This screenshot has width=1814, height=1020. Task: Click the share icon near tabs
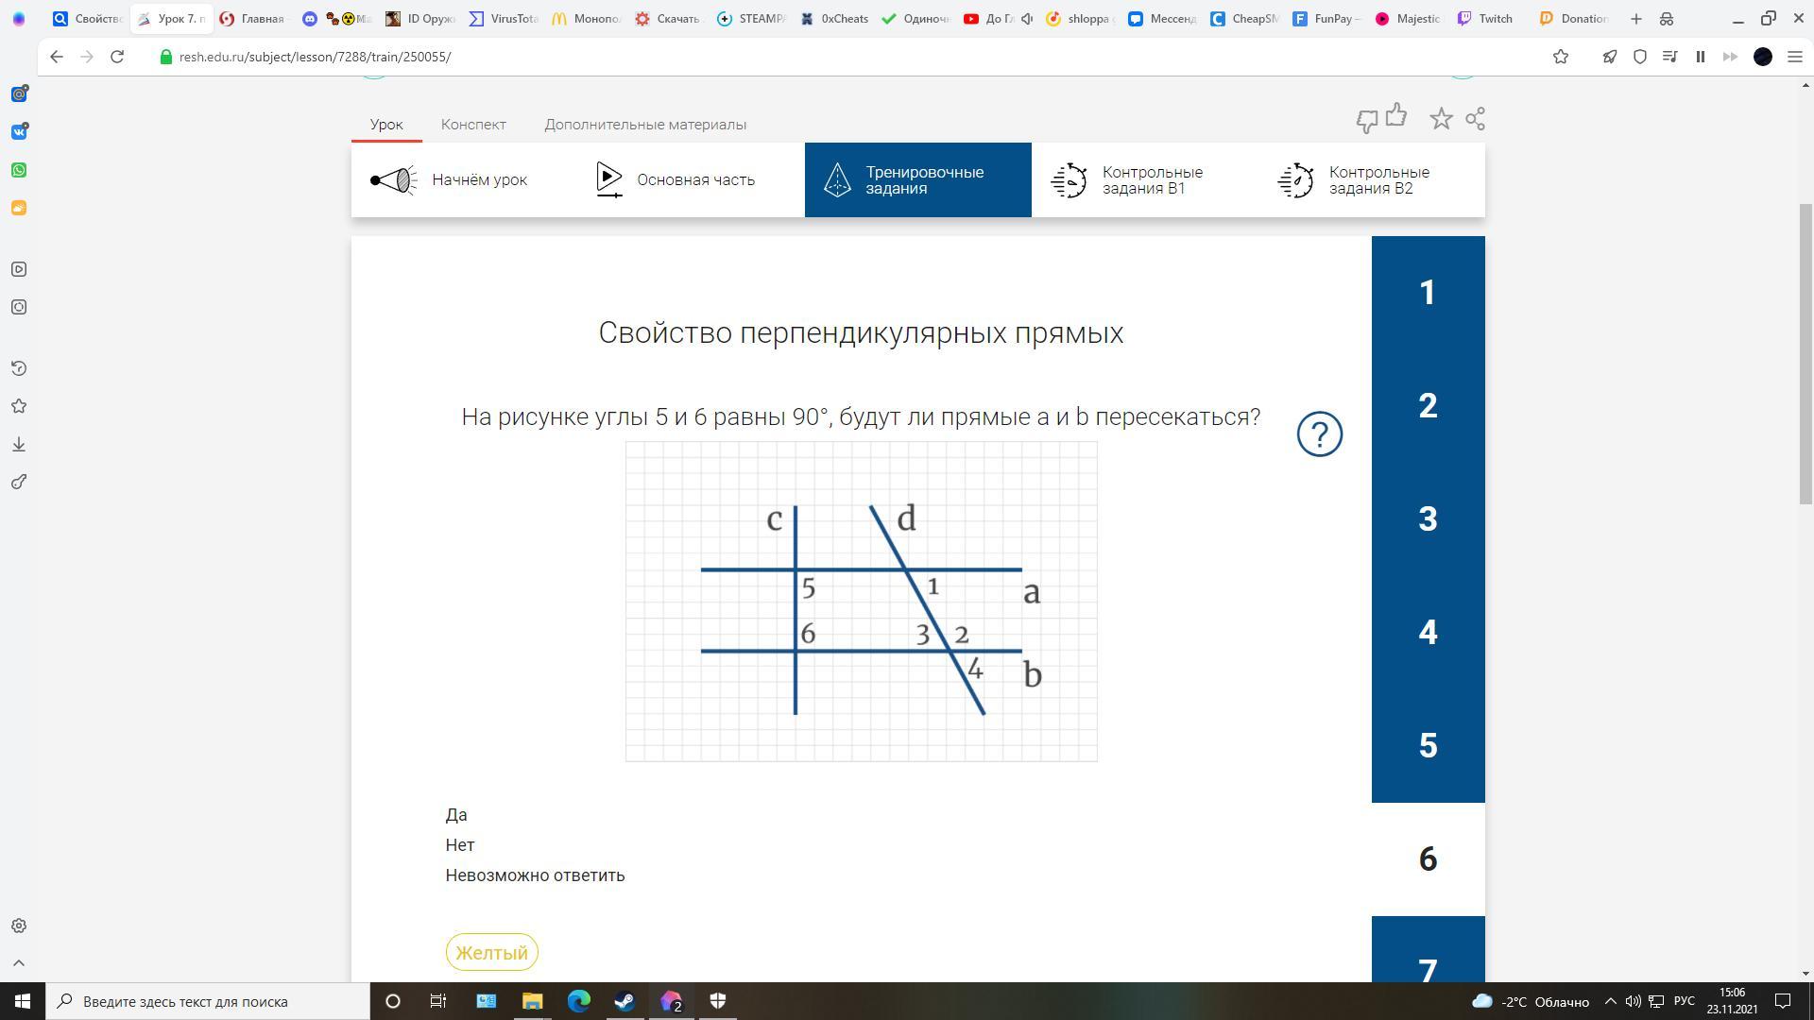[1475, 119]
